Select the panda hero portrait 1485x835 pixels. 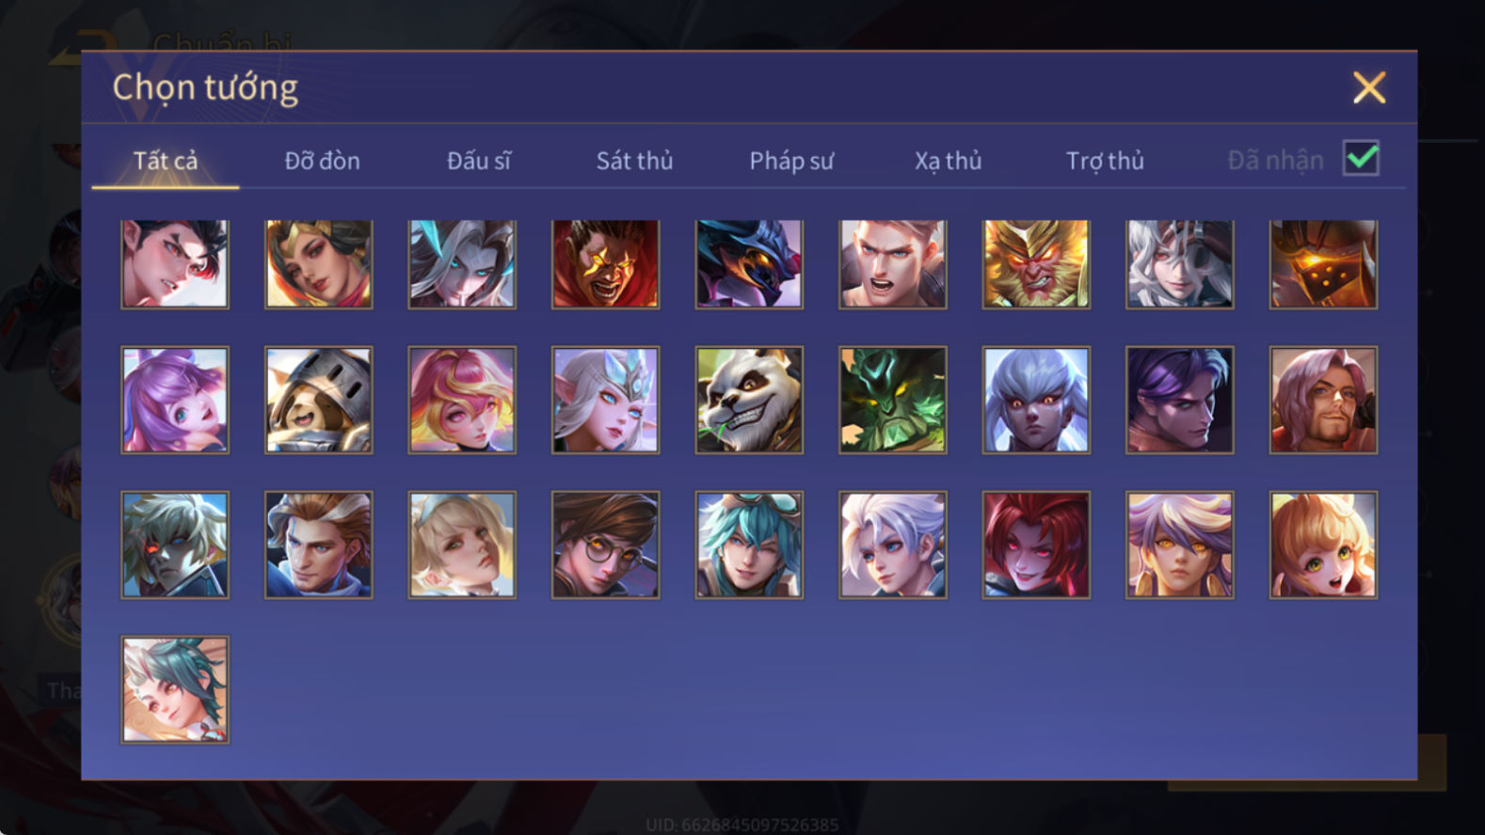pyautogui.click(x=749, y=401)
